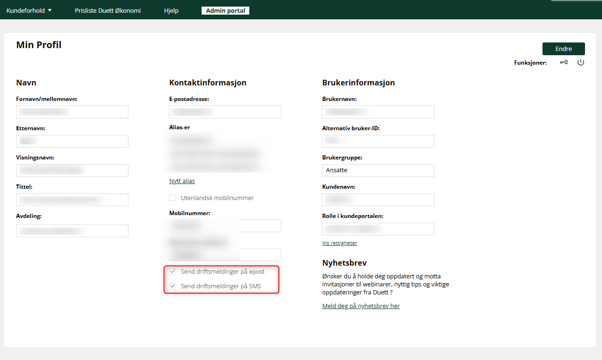This screenshot has width=602, height=360.
Task: Click the key icon next to Funksjoner
Action: point(564,62)
